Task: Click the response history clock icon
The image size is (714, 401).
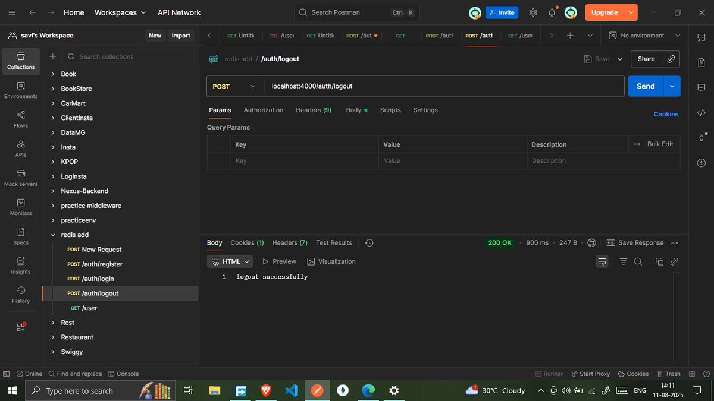Action: 369,243
